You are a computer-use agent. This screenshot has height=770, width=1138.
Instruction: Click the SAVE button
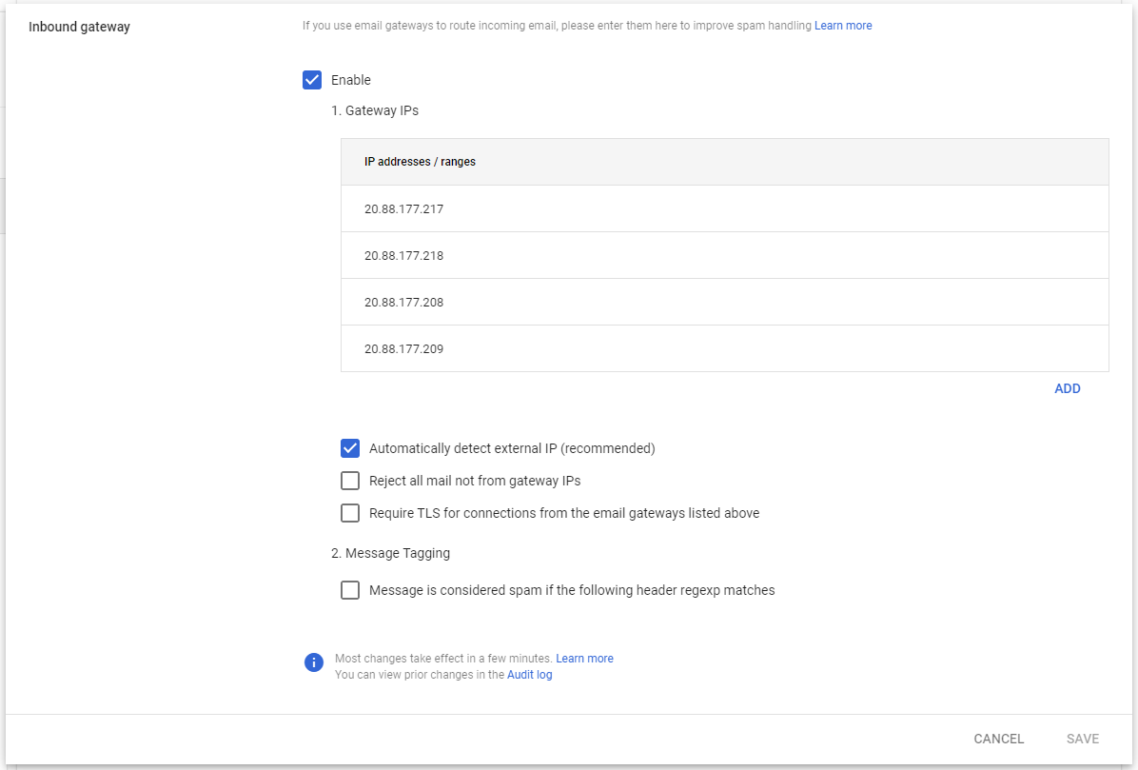pos(1082,739)
